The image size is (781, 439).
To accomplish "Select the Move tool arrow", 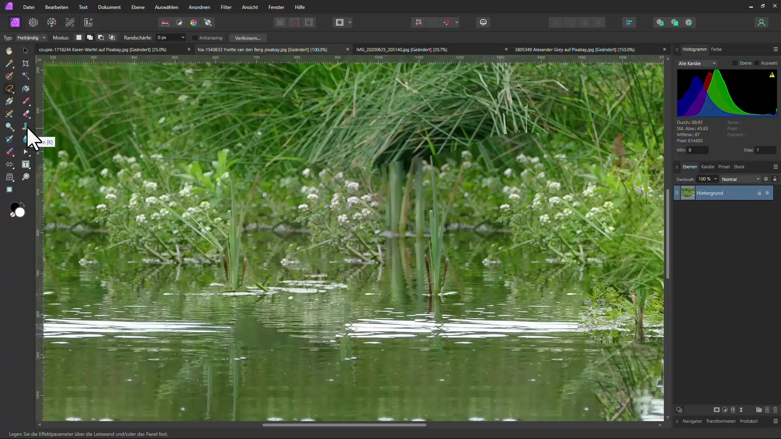I will [x=26, y=51].
